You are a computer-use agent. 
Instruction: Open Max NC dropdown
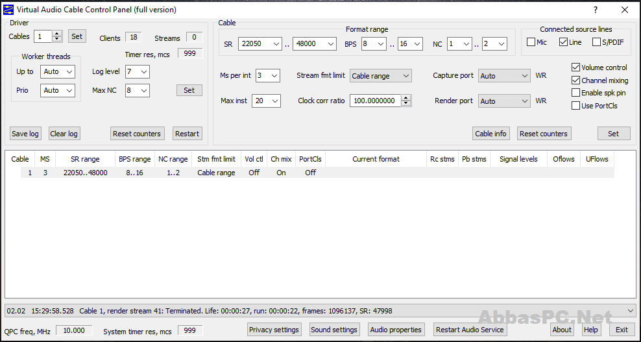138,90
